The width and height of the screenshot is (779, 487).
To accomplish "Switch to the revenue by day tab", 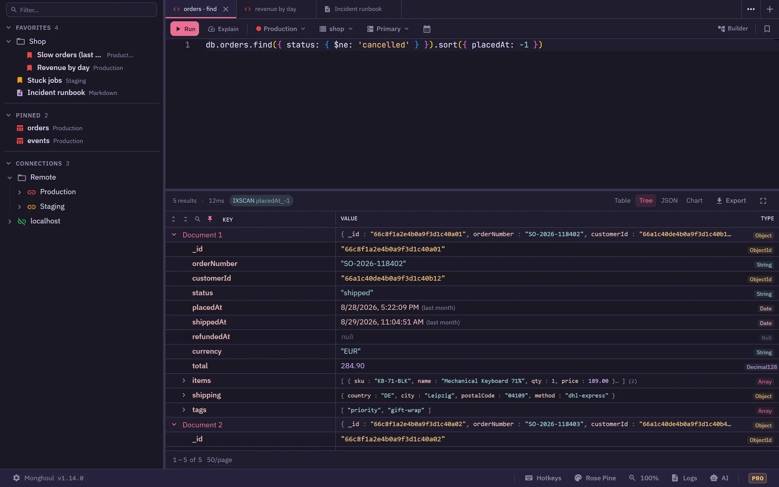I will [x=276, y=9].
